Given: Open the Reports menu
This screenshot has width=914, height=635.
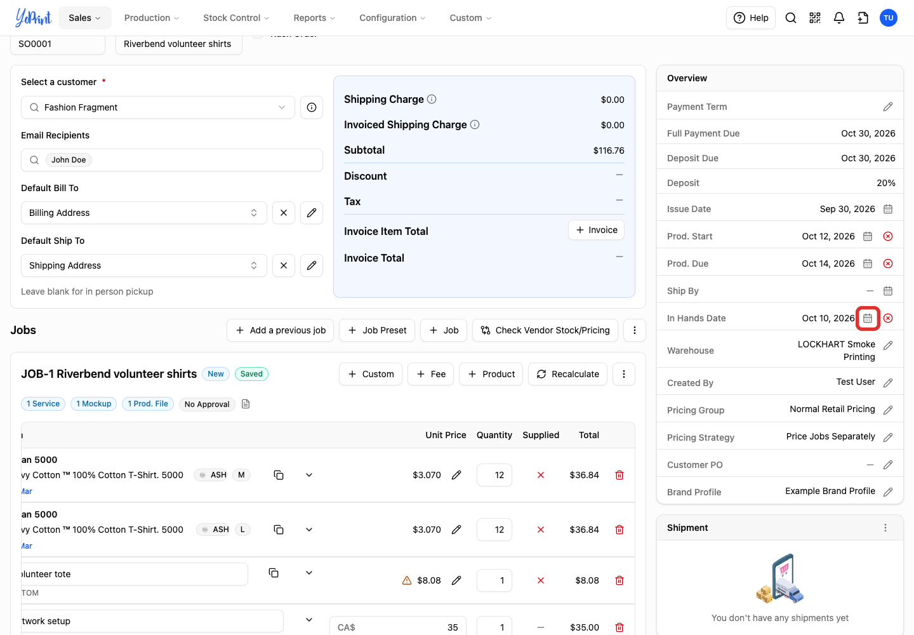Looking at the screenshot, I should (314, 18).
